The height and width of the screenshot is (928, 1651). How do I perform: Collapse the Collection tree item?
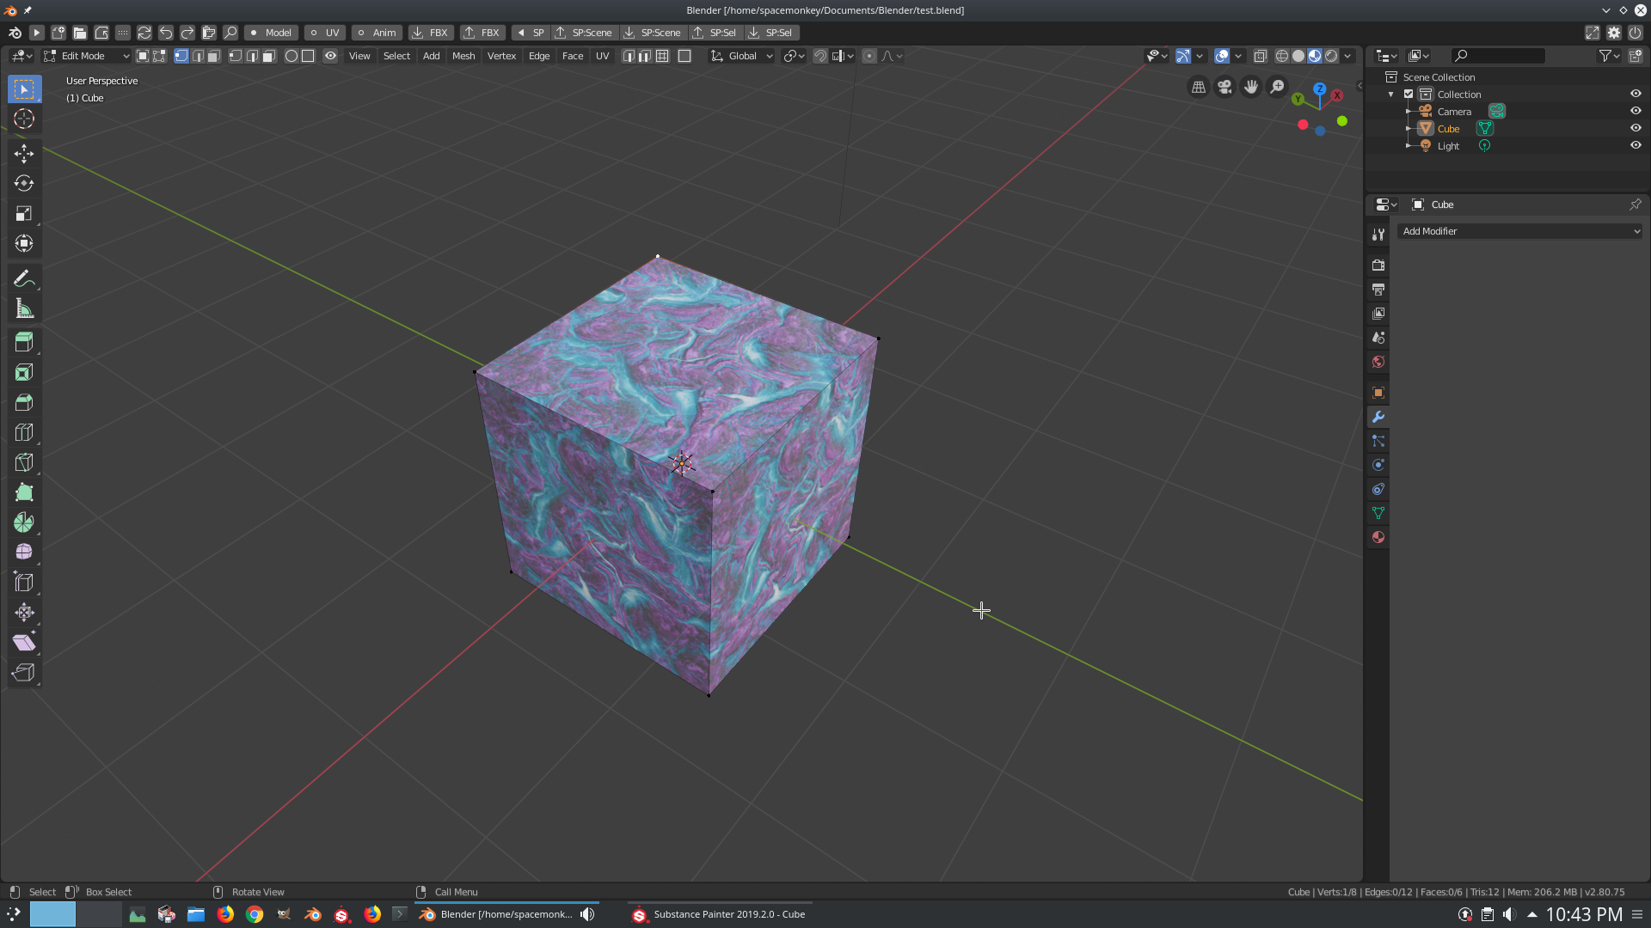1391,94
